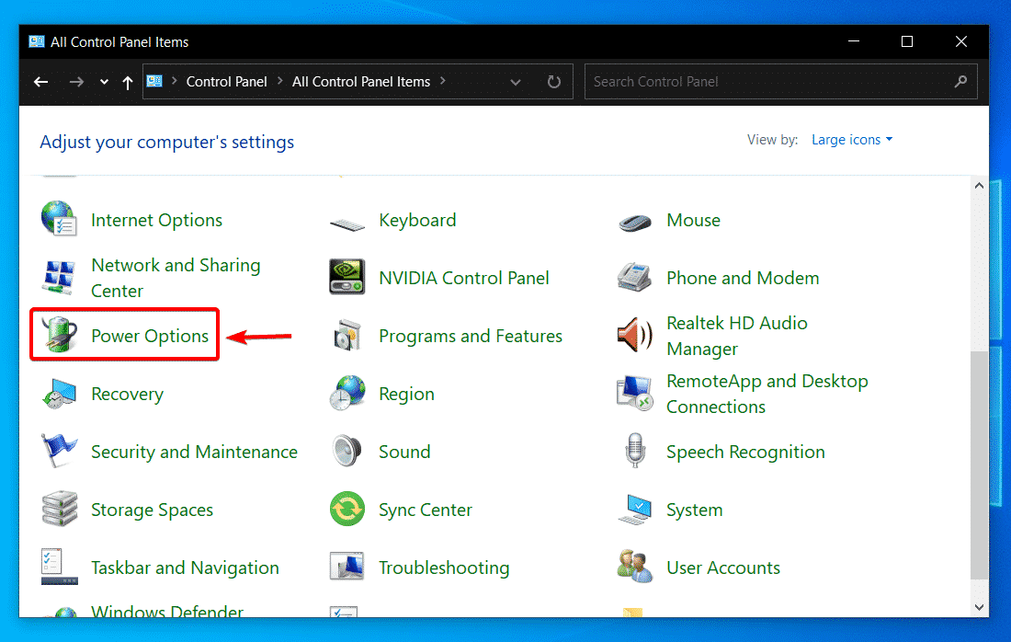This screenshot has height=642, width=1011.
Task: Select the Control Panel breadcrumb
Action: (226, 81)
